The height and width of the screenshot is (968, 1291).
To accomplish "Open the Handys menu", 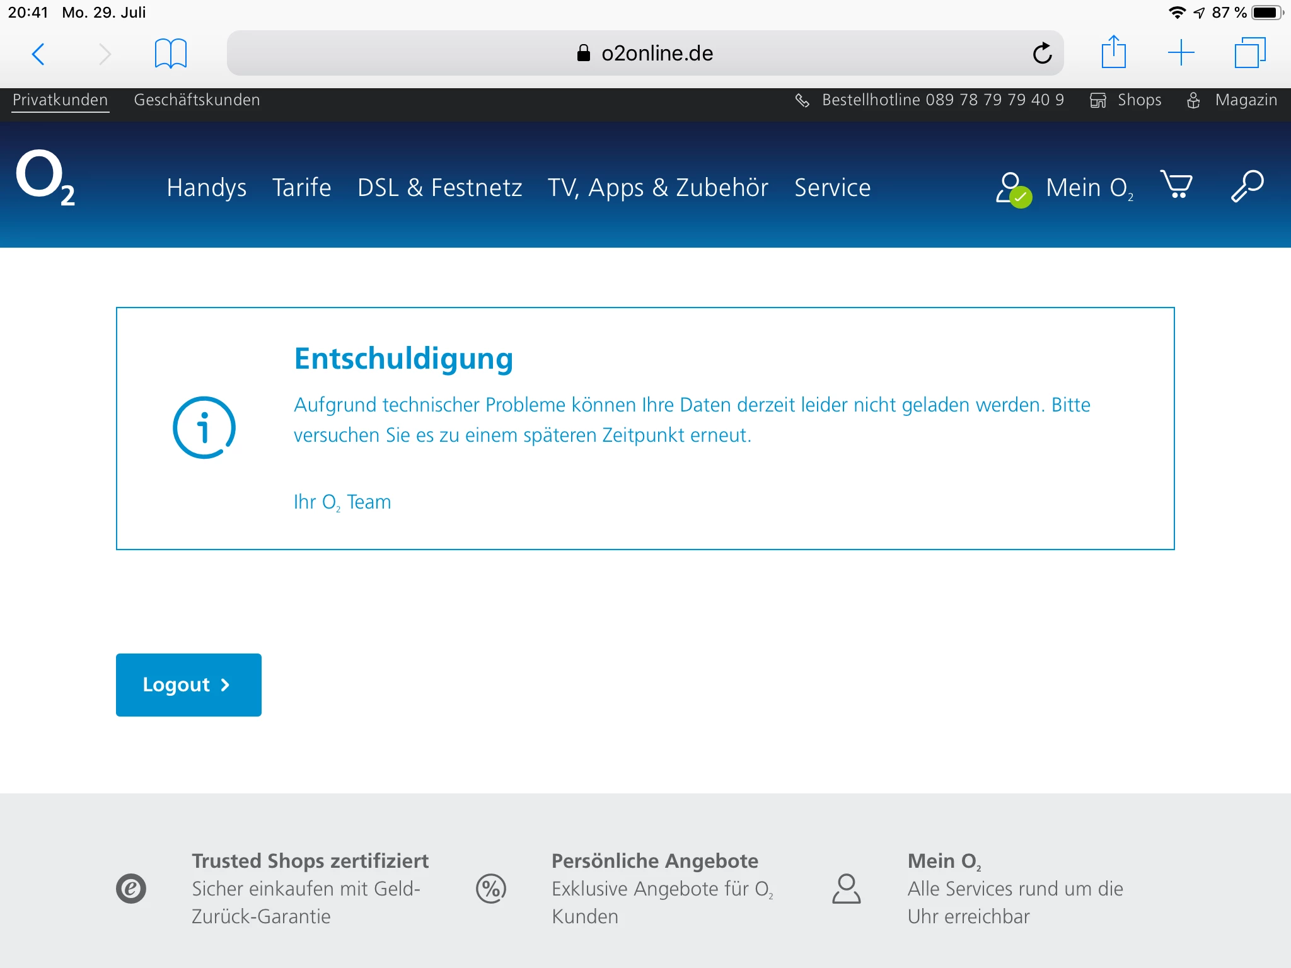I will pyautogui.click(x=206, y=188).
